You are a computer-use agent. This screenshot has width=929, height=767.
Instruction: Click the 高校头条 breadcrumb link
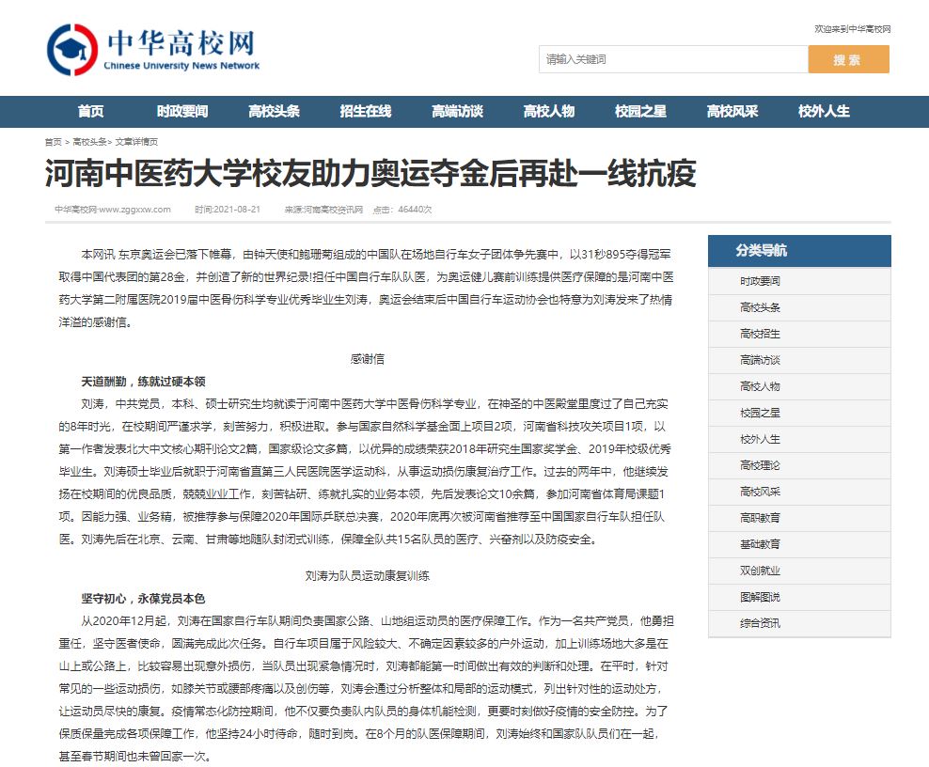[89, 142]
